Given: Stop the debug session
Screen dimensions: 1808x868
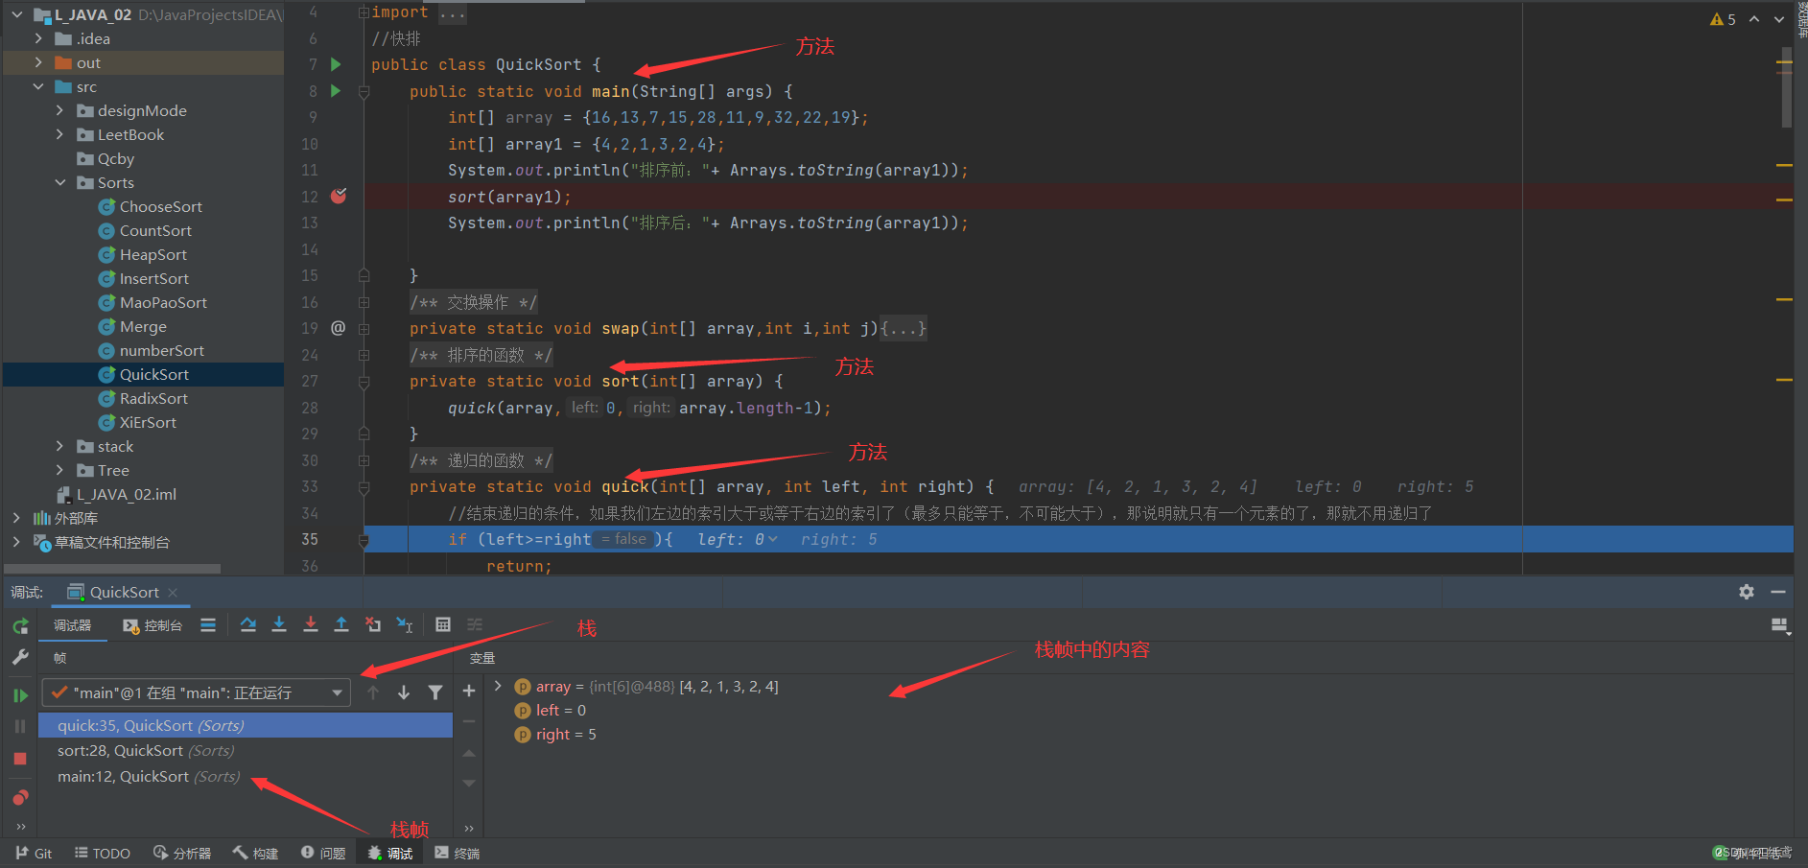Looking at the screenshot, I should click(20, 758).
